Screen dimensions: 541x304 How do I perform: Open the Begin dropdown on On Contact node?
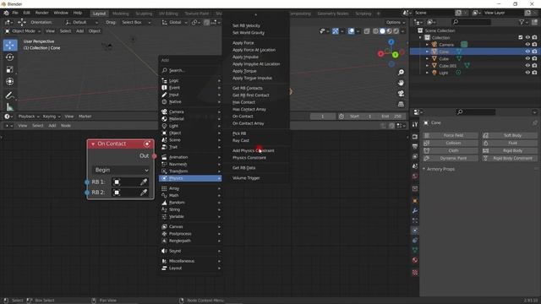click(121, 170)
